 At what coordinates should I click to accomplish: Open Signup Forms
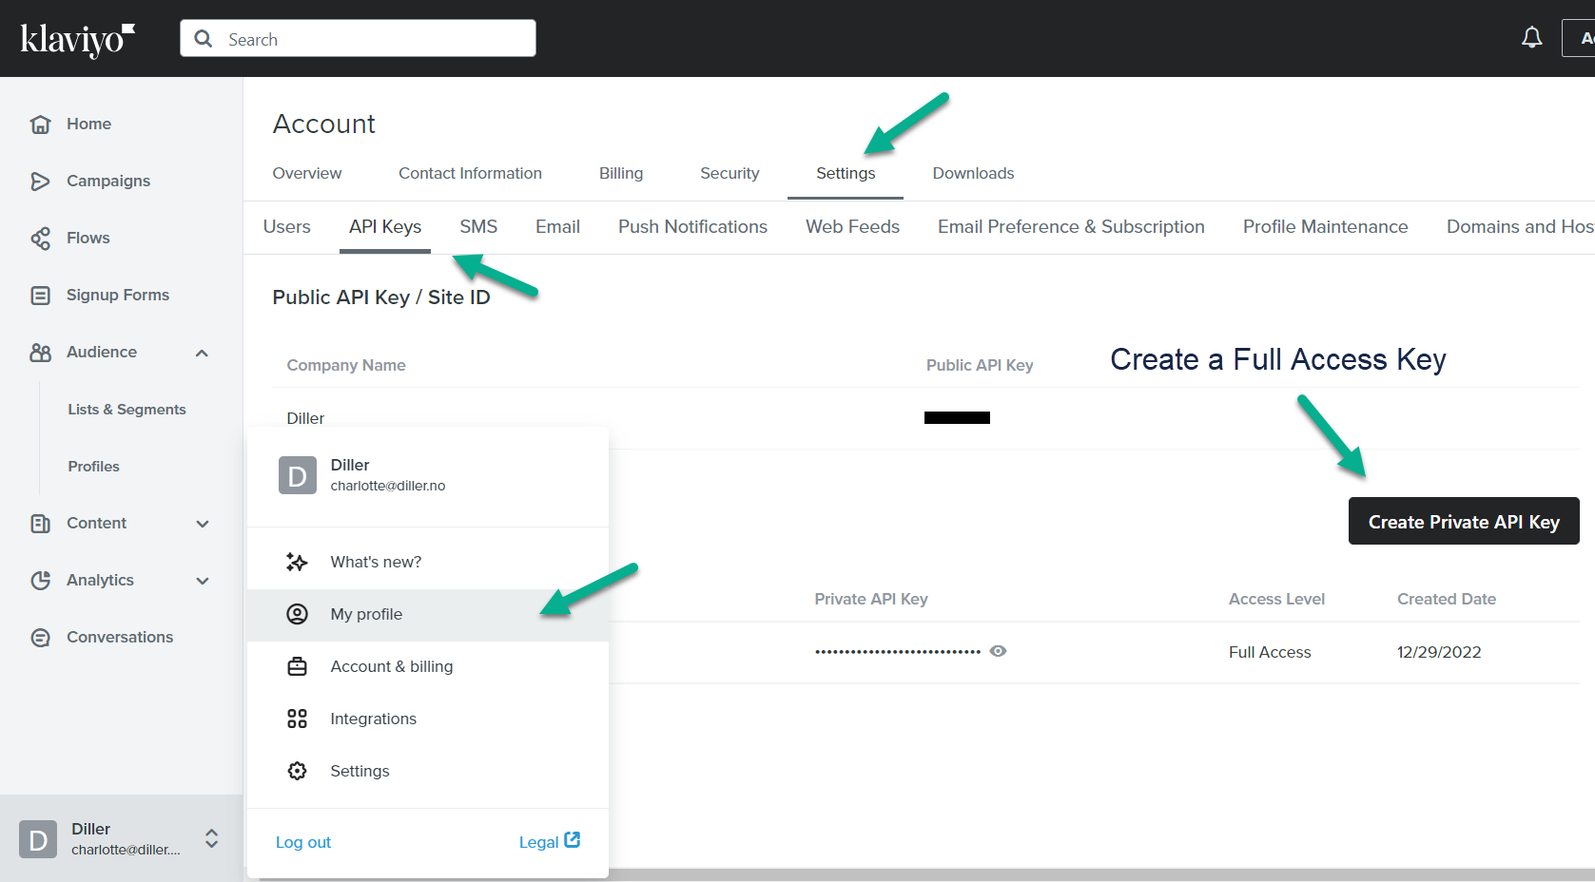(x=118, y=295)
